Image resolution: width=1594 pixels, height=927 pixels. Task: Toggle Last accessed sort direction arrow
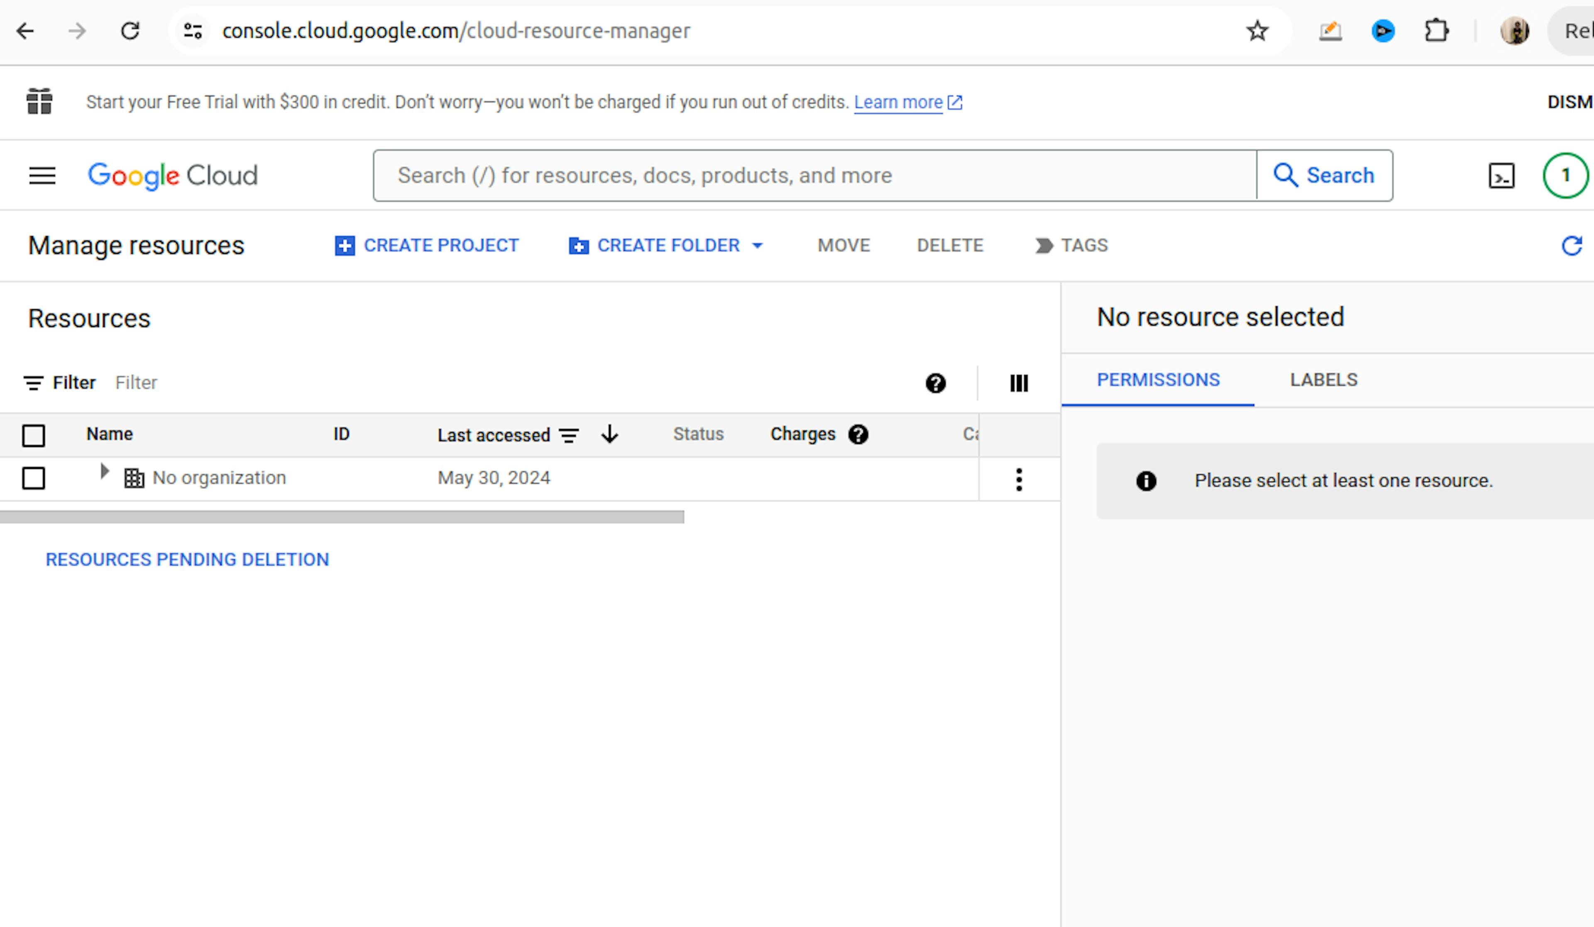coord(610,434)
